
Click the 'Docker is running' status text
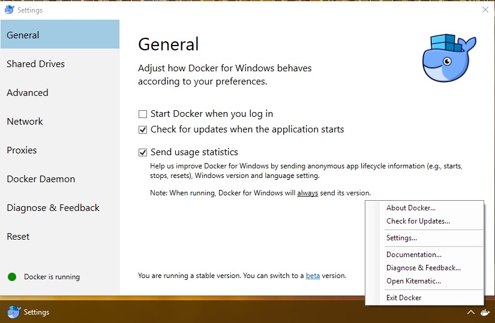pos(52,277)
